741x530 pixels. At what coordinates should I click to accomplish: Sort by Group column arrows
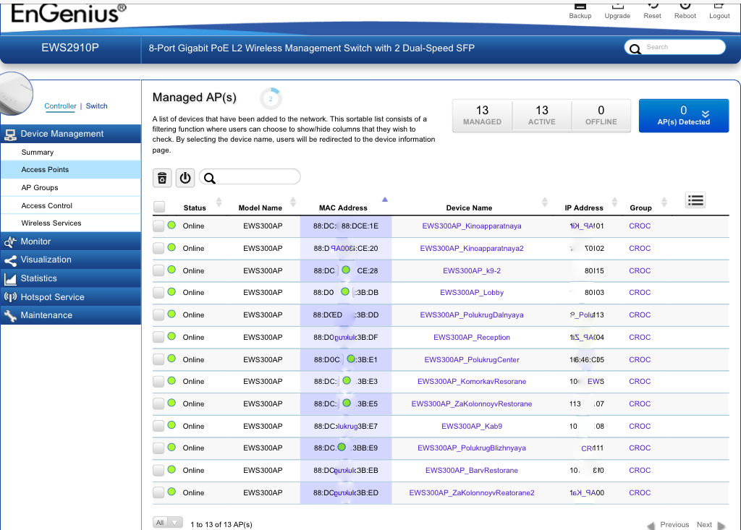pyautogui.click(x=664, y=202)
